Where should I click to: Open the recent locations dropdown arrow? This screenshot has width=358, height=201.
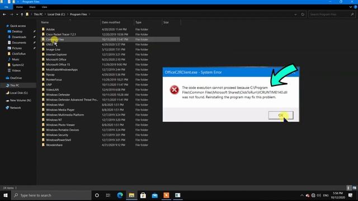[x=17, y=15]
